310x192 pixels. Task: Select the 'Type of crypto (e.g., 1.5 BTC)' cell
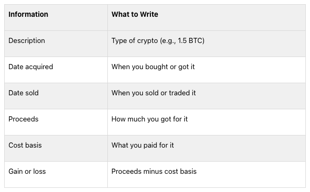click(158, 41)
